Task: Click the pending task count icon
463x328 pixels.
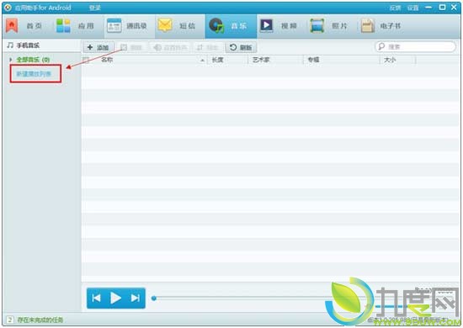Action: tap(10, 320)
